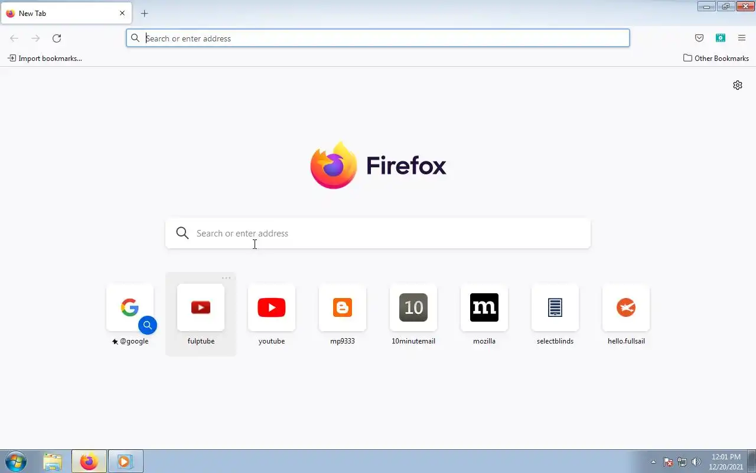Open the mozilla shortcut tile
756x473 pixels.
point(484,307)
